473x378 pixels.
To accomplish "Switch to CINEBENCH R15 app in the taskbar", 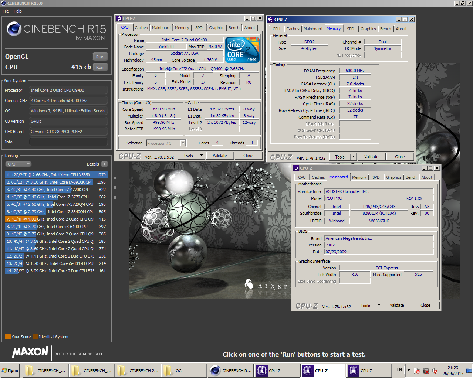I will (x=231, y=370).
